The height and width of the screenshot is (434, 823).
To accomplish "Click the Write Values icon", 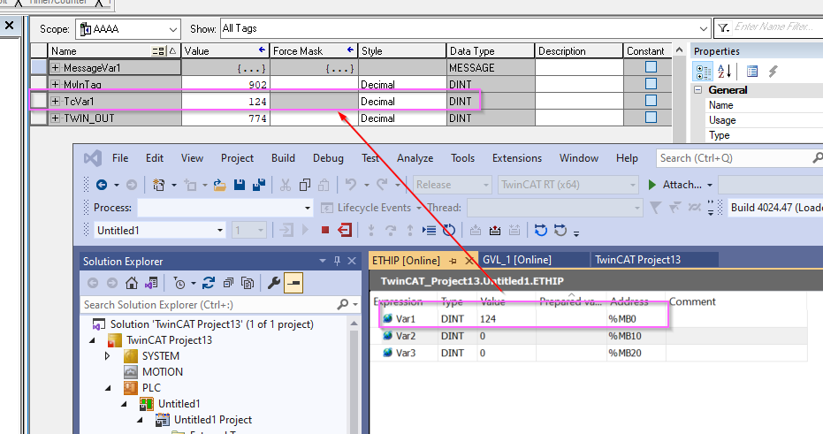I will coord(495,230).
